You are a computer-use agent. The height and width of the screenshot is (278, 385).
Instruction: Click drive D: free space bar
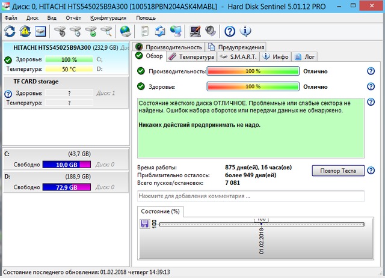(66, 188)
